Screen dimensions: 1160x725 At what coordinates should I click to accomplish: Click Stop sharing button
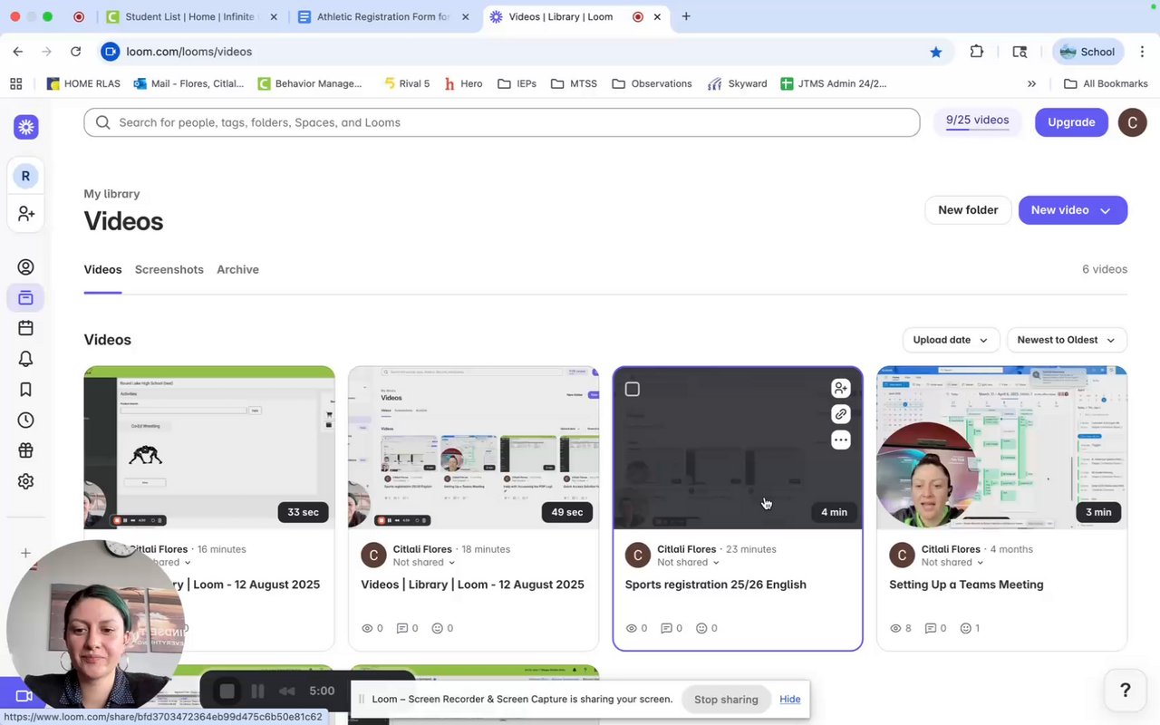(x=726, y=700)
